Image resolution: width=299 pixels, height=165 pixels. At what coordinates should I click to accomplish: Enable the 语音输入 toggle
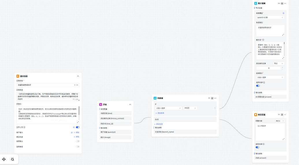tap(78, 141)
